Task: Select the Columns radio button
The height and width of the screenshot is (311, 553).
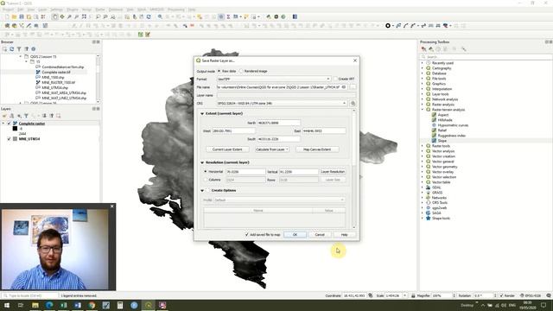Action: tap(206, 180)
